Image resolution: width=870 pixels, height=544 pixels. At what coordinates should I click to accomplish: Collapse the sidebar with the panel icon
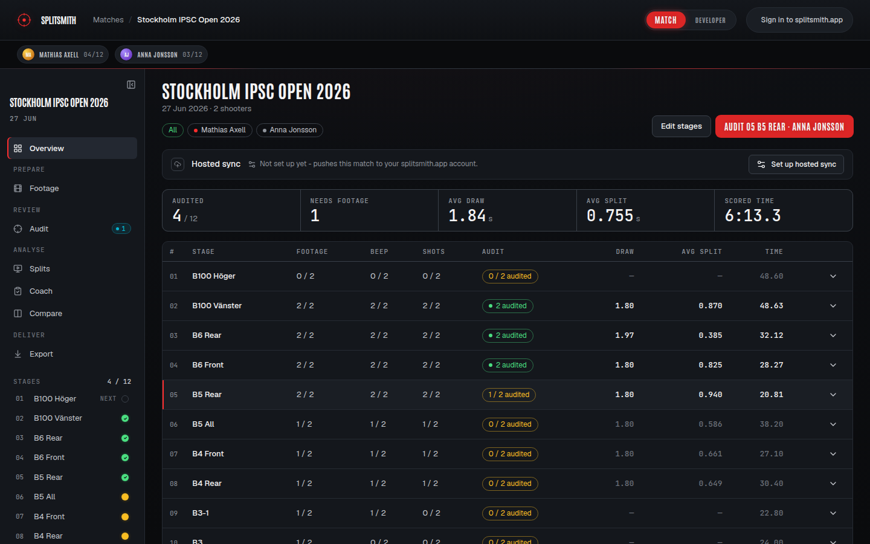tap(131, 85)
